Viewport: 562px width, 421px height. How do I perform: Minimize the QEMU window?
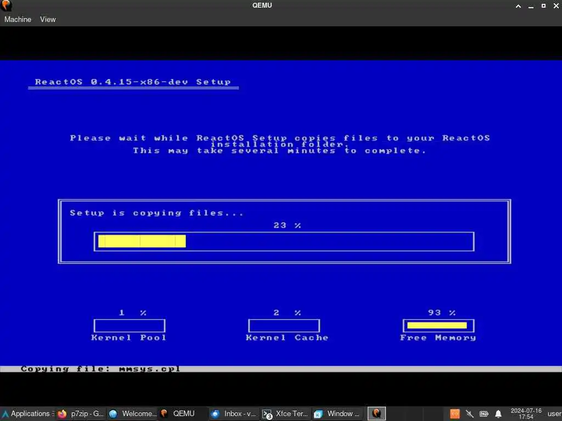[531, 6]
